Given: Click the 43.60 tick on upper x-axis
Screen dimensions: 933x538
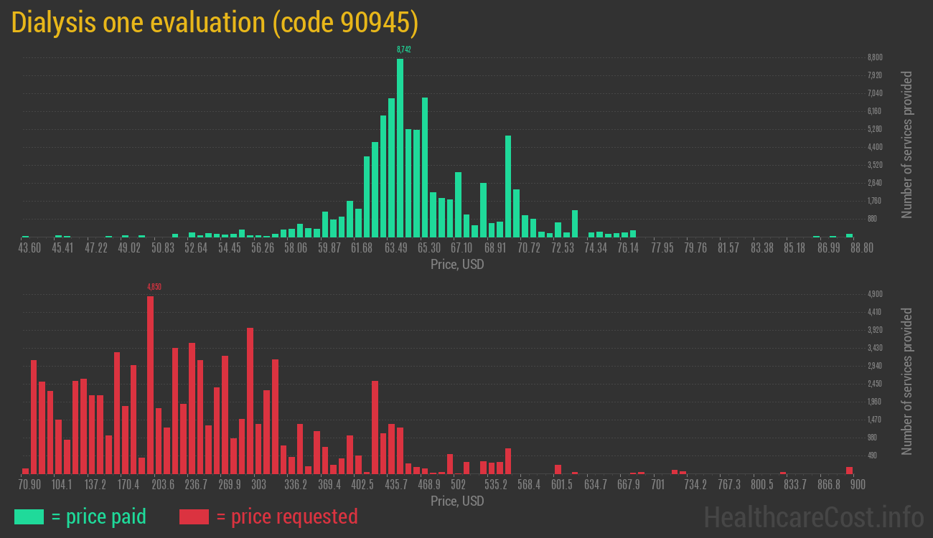Looking at the screenshot, I should (29, 248).
